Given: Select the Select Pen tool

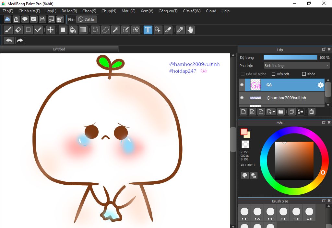Looking at the screenshot, I should point(125,30).
